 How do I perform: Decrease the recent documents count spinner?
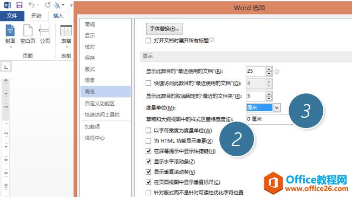pos(269,74)
